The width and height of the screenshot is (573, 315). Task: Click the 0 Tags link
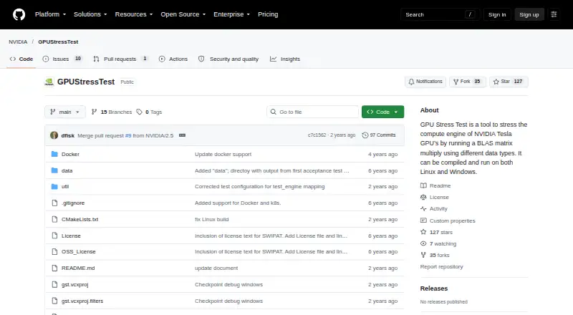149,112
